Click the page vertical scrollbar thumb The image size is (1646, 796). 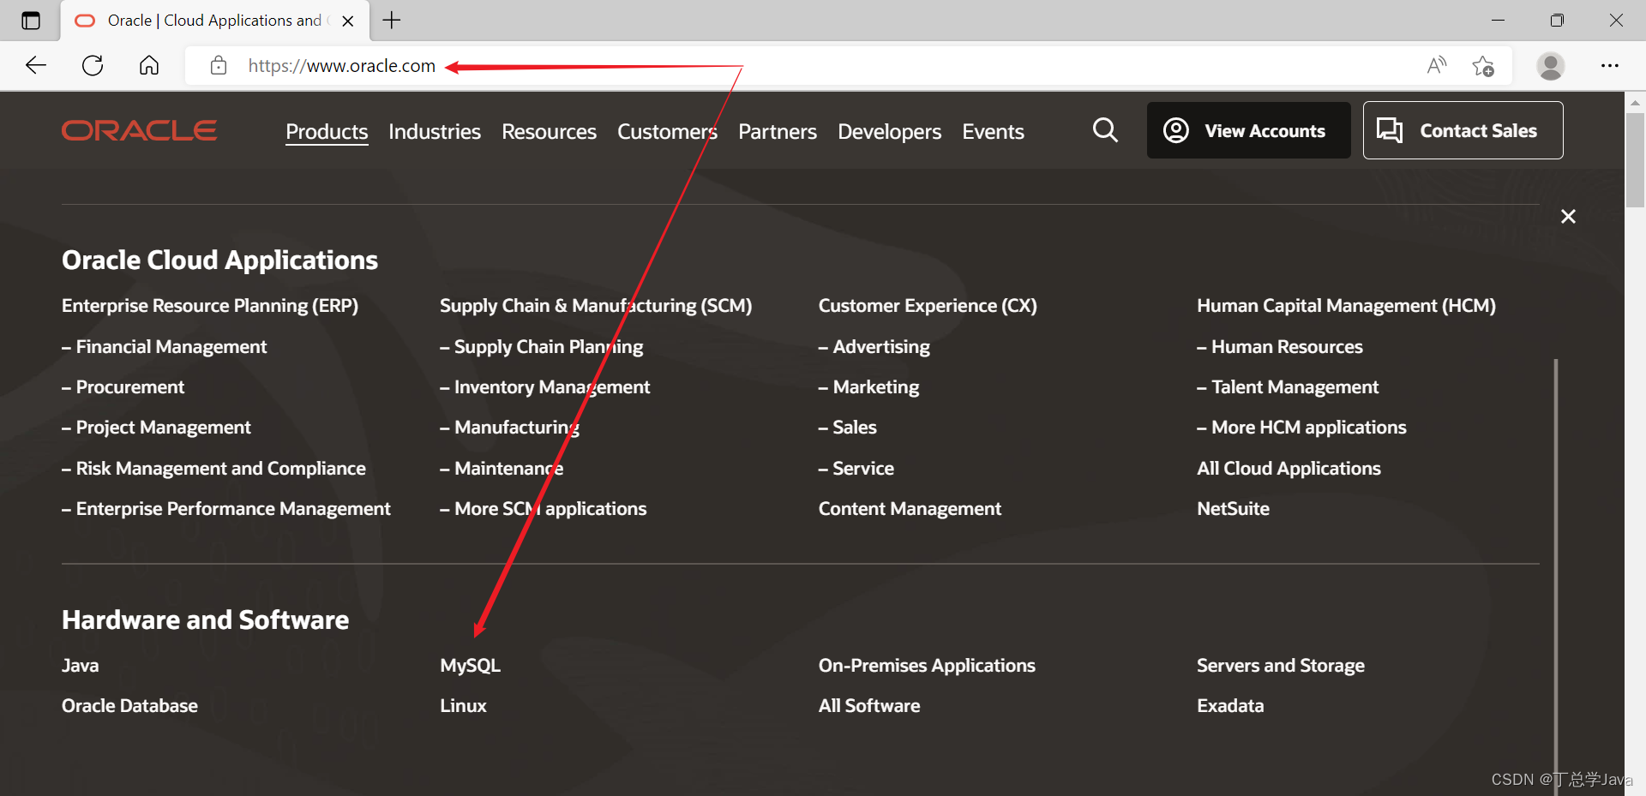1635,160
